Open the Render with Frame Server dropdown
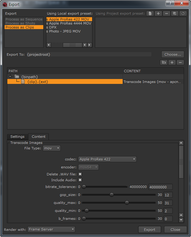 point(51,229)
